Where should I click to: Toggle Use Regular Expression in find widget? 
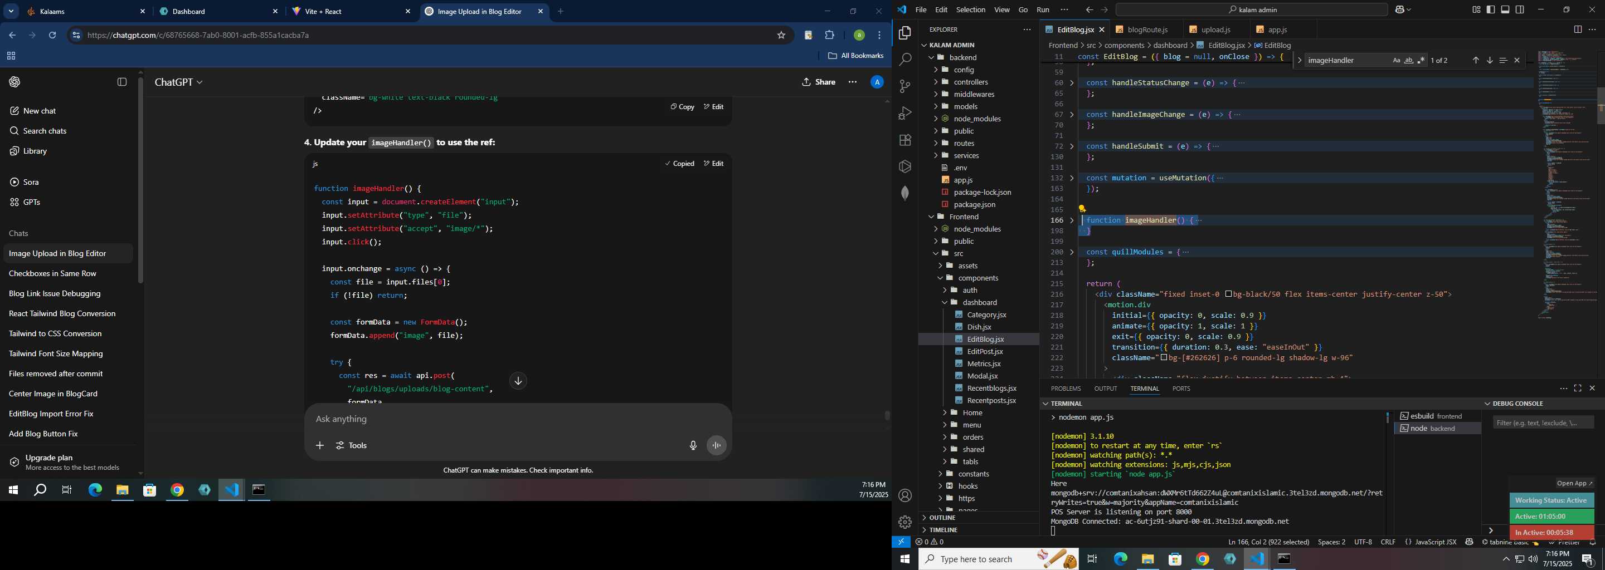click(x=1421, y=60)
